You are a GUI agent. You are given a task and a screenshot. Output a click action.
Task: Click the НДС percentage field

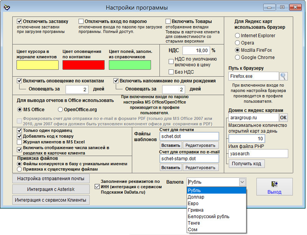pyautogui.click(x=196, y=51)
